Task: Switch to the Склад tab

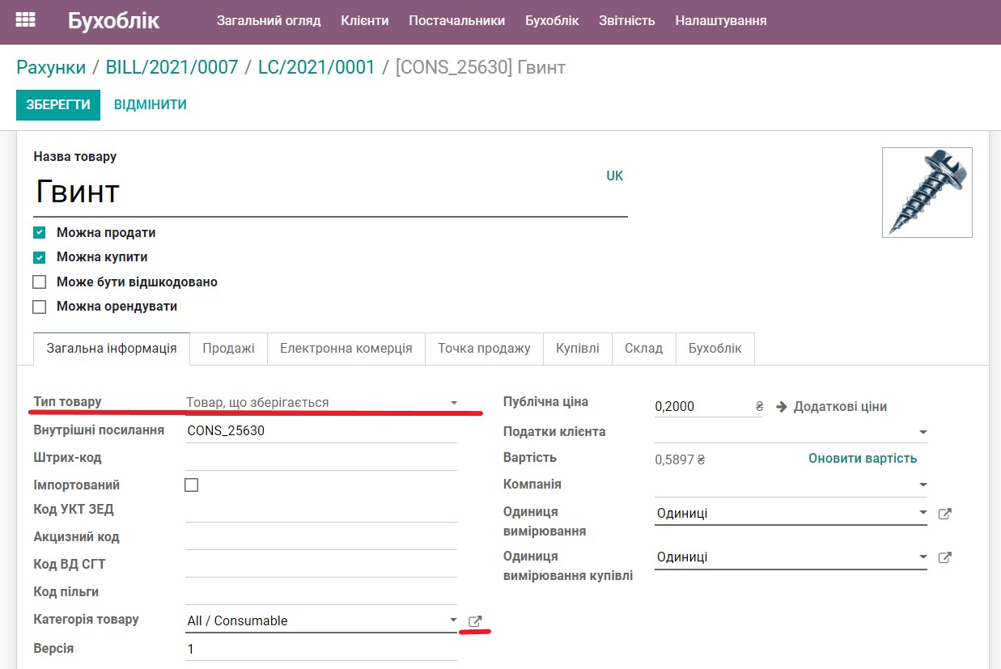Action: (643, 348)
